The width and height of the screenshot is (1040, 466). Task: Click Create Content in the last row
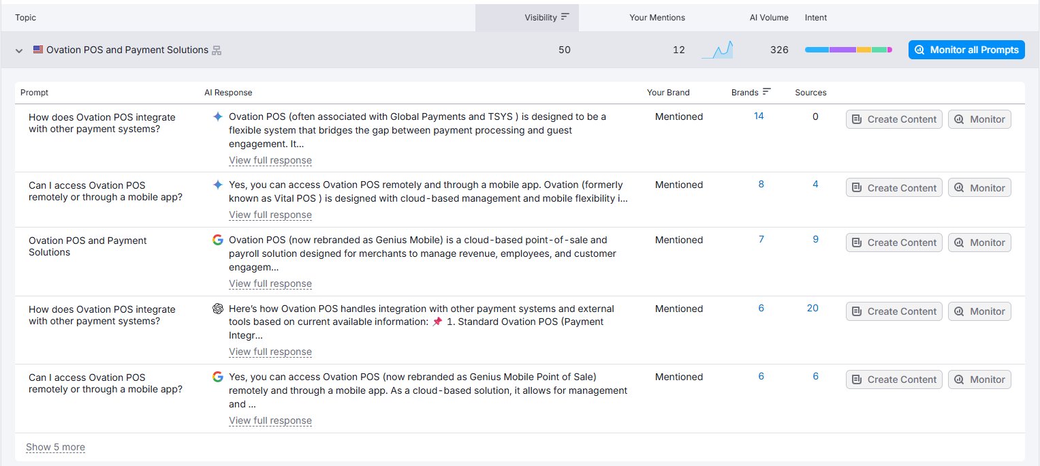(894, 379)
